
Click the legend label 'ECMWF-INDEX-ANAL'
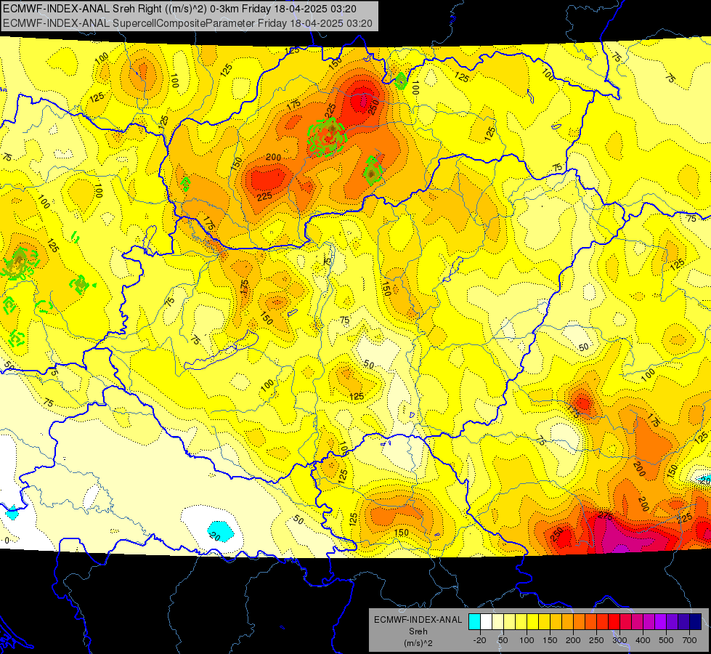[x=418, y=620]
